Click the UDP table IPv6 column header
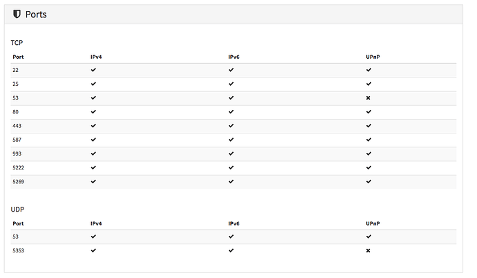This screenshot has width=477, height=278. pyautogui.click(x=234, y=223)
